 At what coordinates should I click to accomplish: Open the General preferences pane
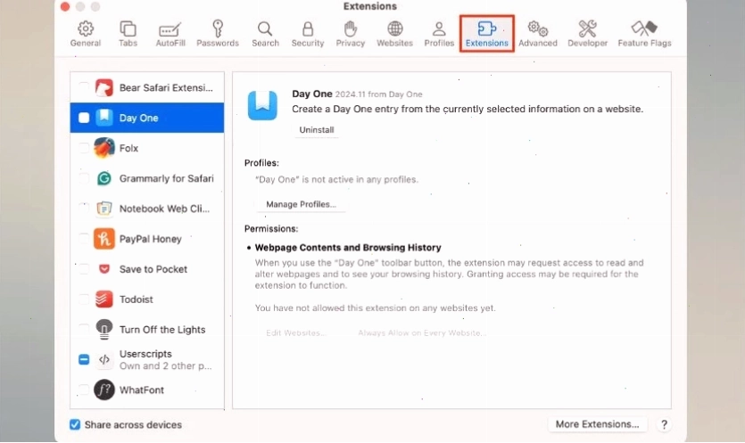click(x=86, y=34)
